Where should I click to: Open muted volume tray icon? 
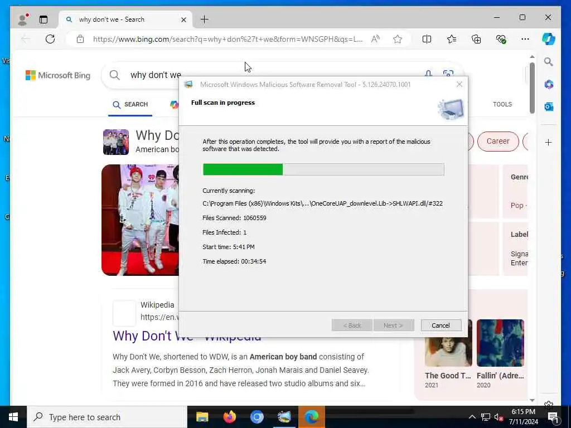(499, 417)
